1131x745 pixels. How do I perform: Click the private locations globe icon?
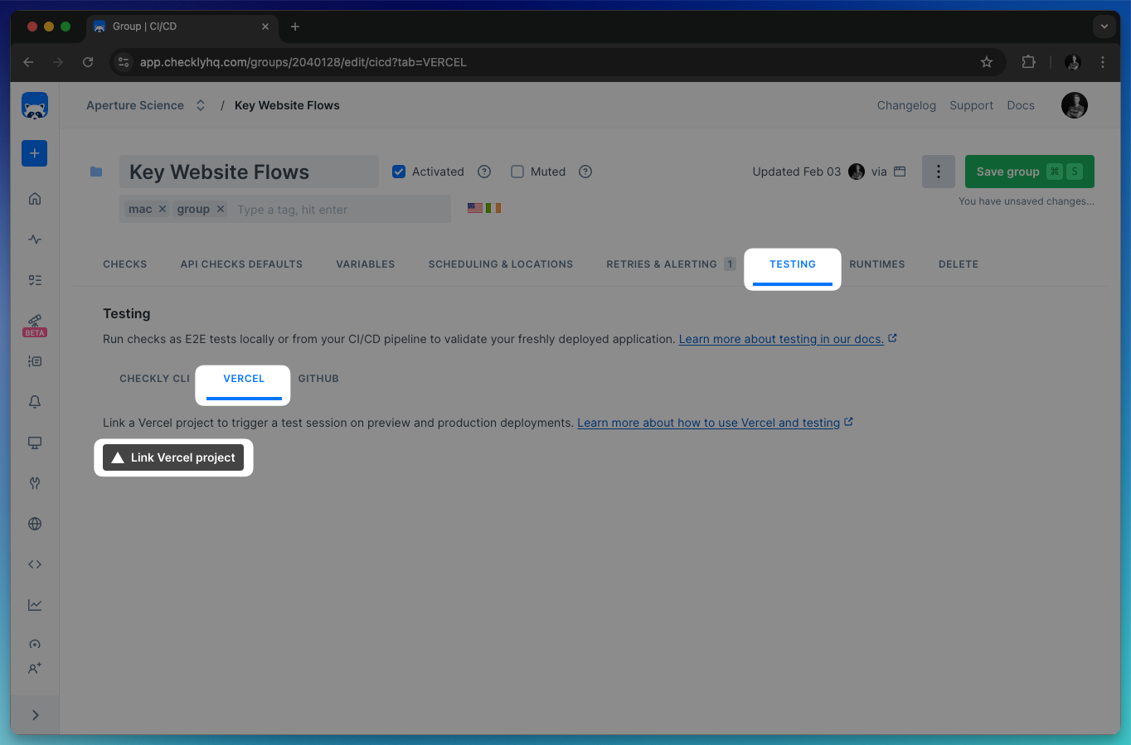34,523
